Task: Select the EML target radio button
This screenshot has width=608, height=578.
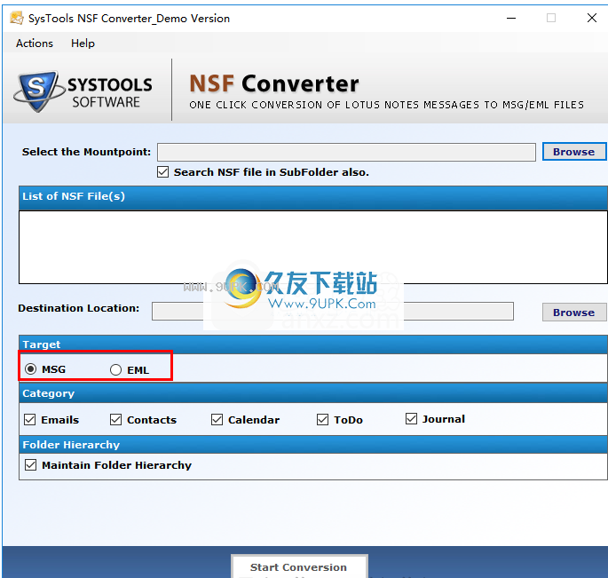Action: coord(115,369)
